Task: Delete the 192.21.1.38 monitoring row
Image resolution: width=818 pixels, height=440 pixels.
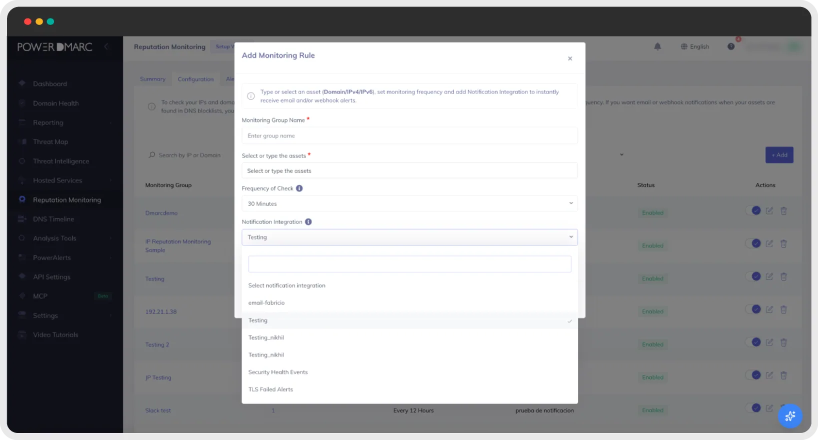Action: tap(783, 309)
